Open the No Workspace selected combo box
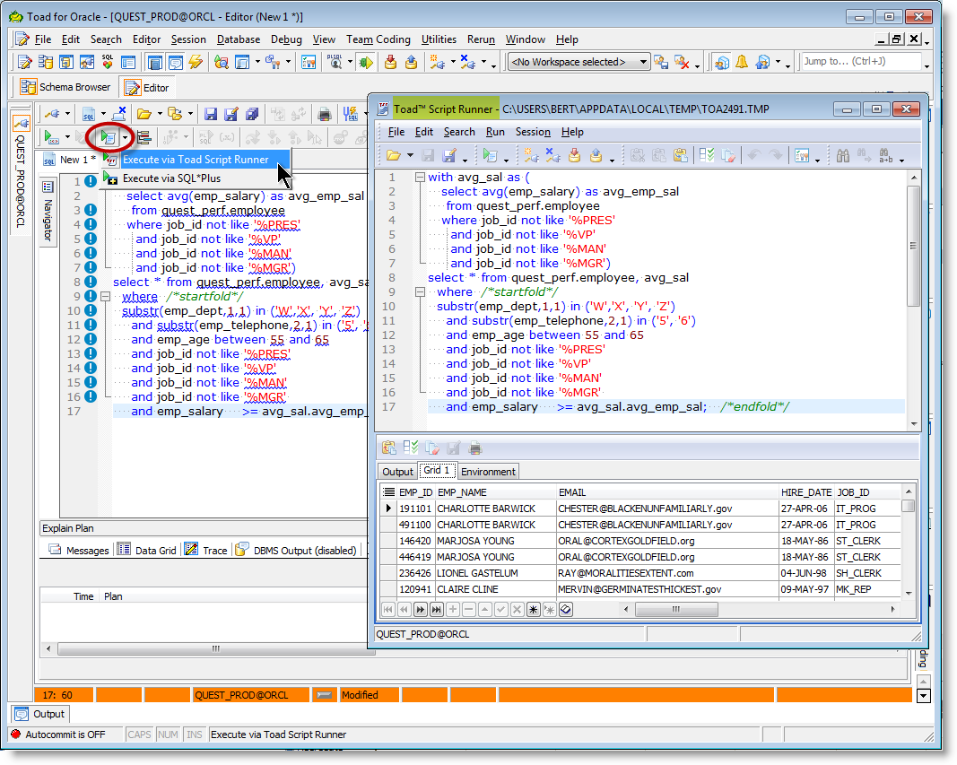 pos(579,62)
